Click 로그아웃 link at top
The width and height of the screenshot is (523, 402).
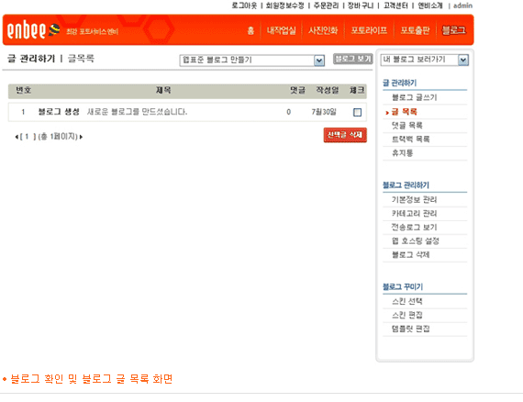coord(244,6)
